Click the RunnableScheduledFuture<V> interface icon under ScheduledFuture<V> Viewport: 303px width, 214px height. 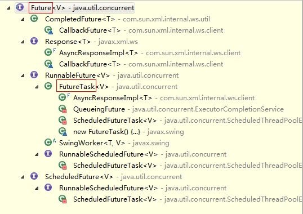[x=48, y=188]
